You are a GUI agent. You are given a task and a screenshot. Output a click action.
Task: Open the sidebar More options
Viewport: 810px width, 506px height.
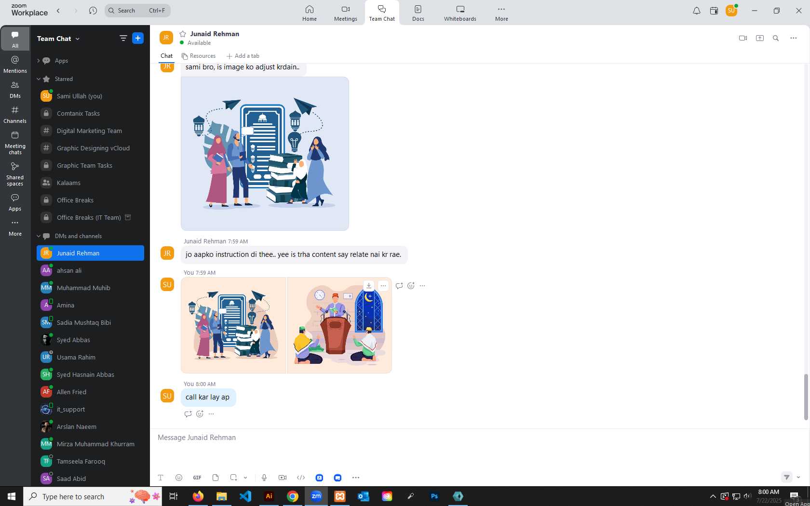click(x=15, y=228)
